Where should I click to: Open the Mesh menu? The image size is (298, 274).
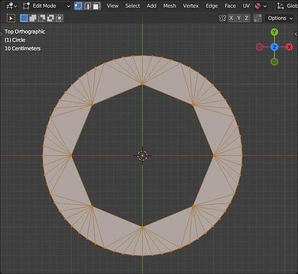[x=170, y=6]
